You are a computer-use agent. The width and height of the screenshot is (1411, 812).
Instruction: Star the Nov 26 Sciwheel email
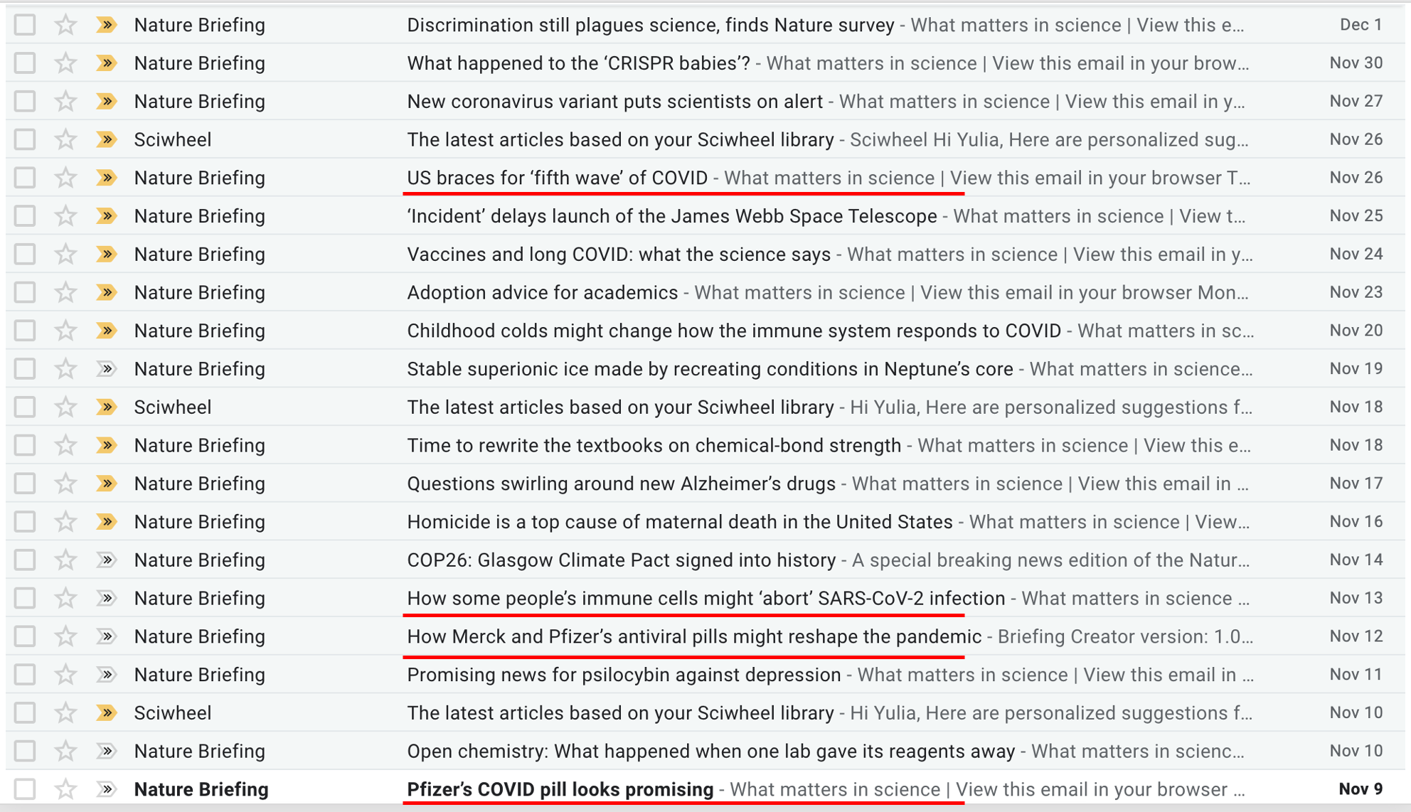pos(65,139)
